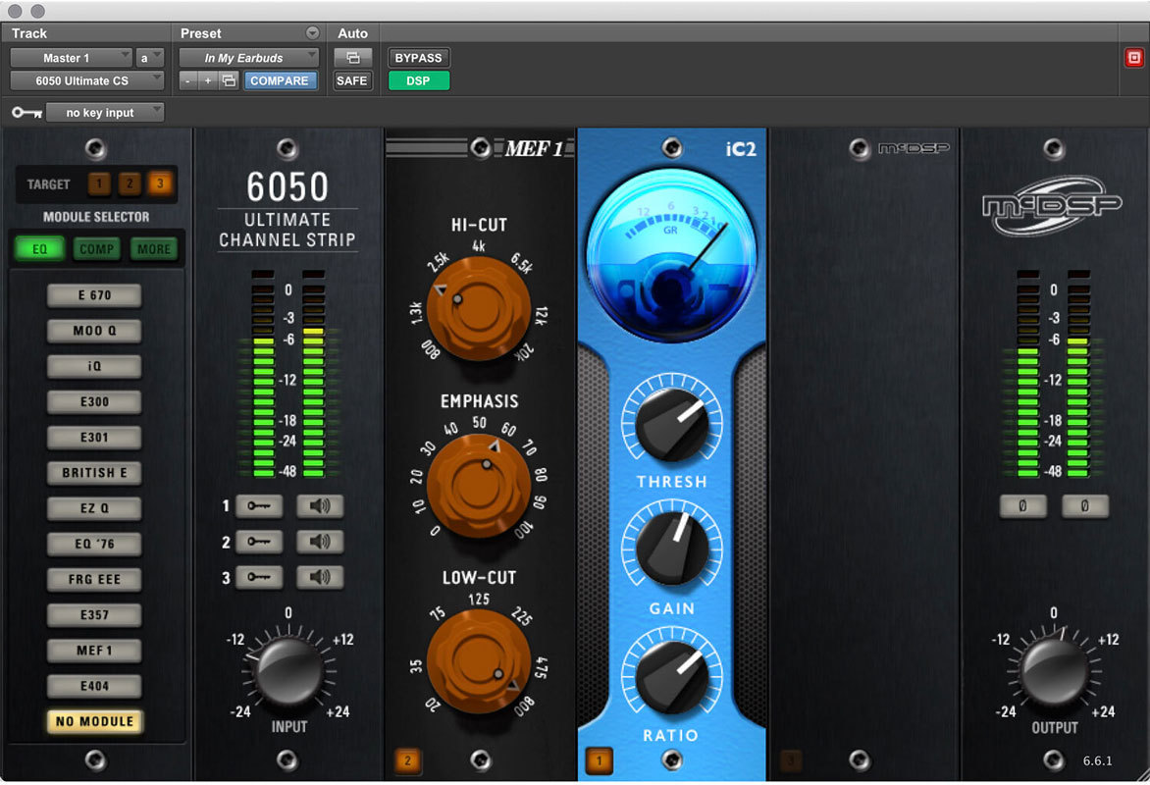Click the Auto automation enable icon
Screen dimensions: 1150x785
point(352,58)
